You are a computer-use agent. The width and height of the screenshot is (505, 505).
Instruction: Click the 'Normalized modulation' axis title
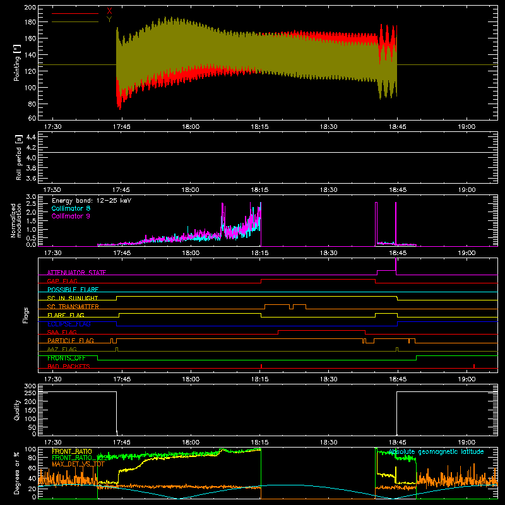[16, 220]
